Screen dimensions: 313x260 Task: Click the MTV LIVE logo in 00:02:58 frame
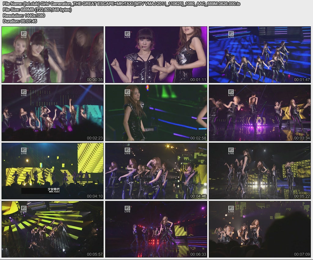click(127, 93)
